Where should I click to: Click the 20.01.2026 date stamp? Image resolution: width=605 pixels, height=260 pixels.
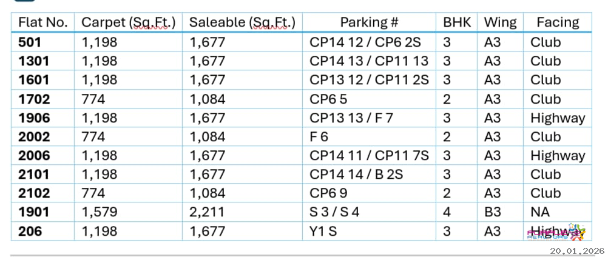[576, 251]
